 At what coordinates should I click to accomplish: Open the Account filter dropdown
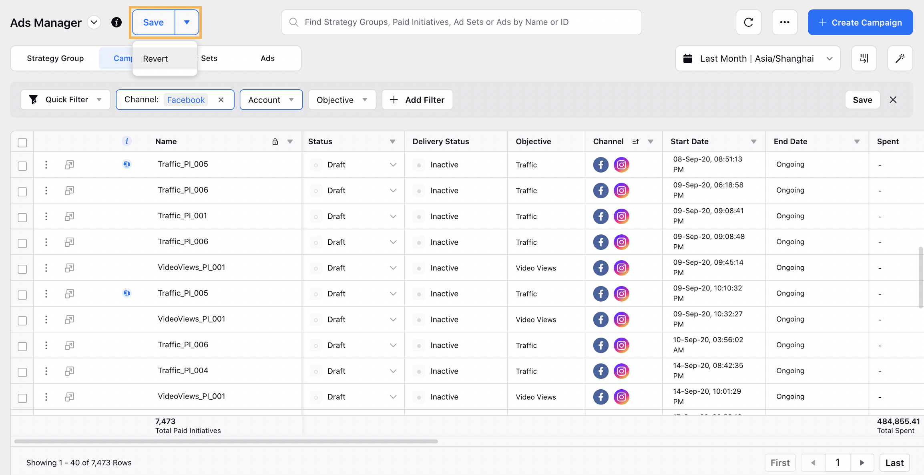(x=271, y=100)
